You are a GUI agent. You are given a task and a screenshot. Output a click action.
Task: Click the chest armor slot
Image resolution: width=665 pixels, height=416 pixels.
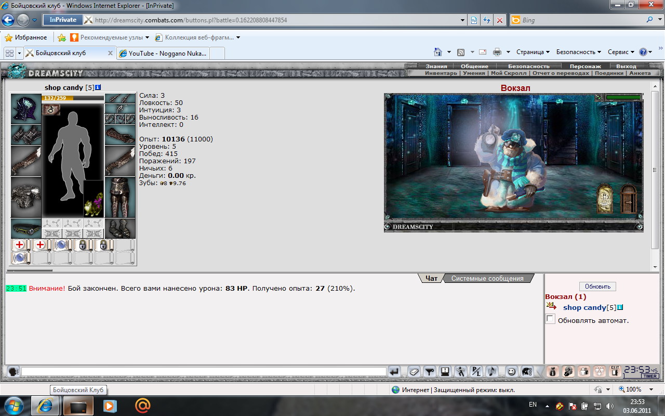pyautogui.click(x=26, y=197)
